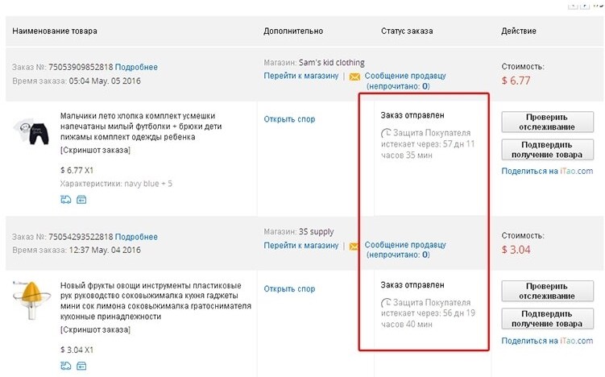This screenshot has width=605, height=377.
Task: Select the Характеристики: navy blue + 5 text
Action: pos(116,184)
